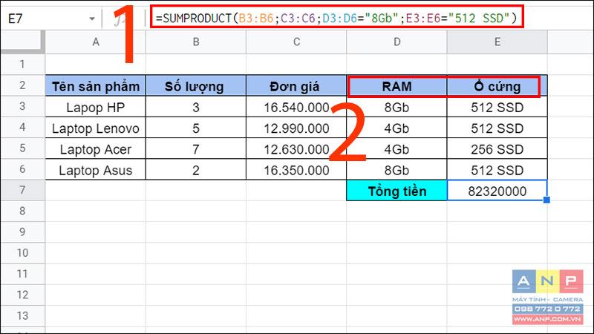This screenshot has height=334, width=594.
Task: Select the total cell 82320000
Action: pos(497,191)
